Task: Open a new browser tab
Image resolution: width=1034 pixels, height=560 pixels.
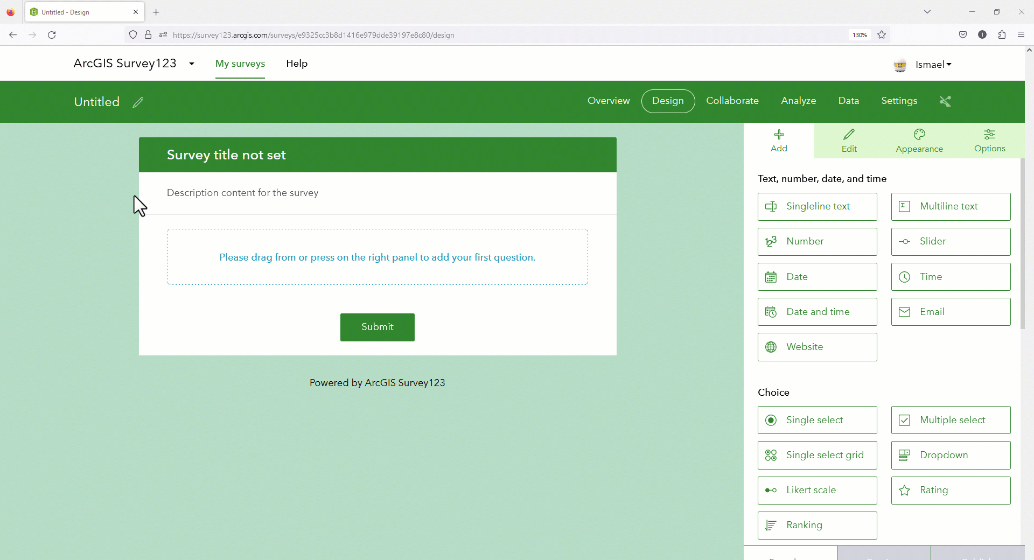Action: click(x=156, y=12)
